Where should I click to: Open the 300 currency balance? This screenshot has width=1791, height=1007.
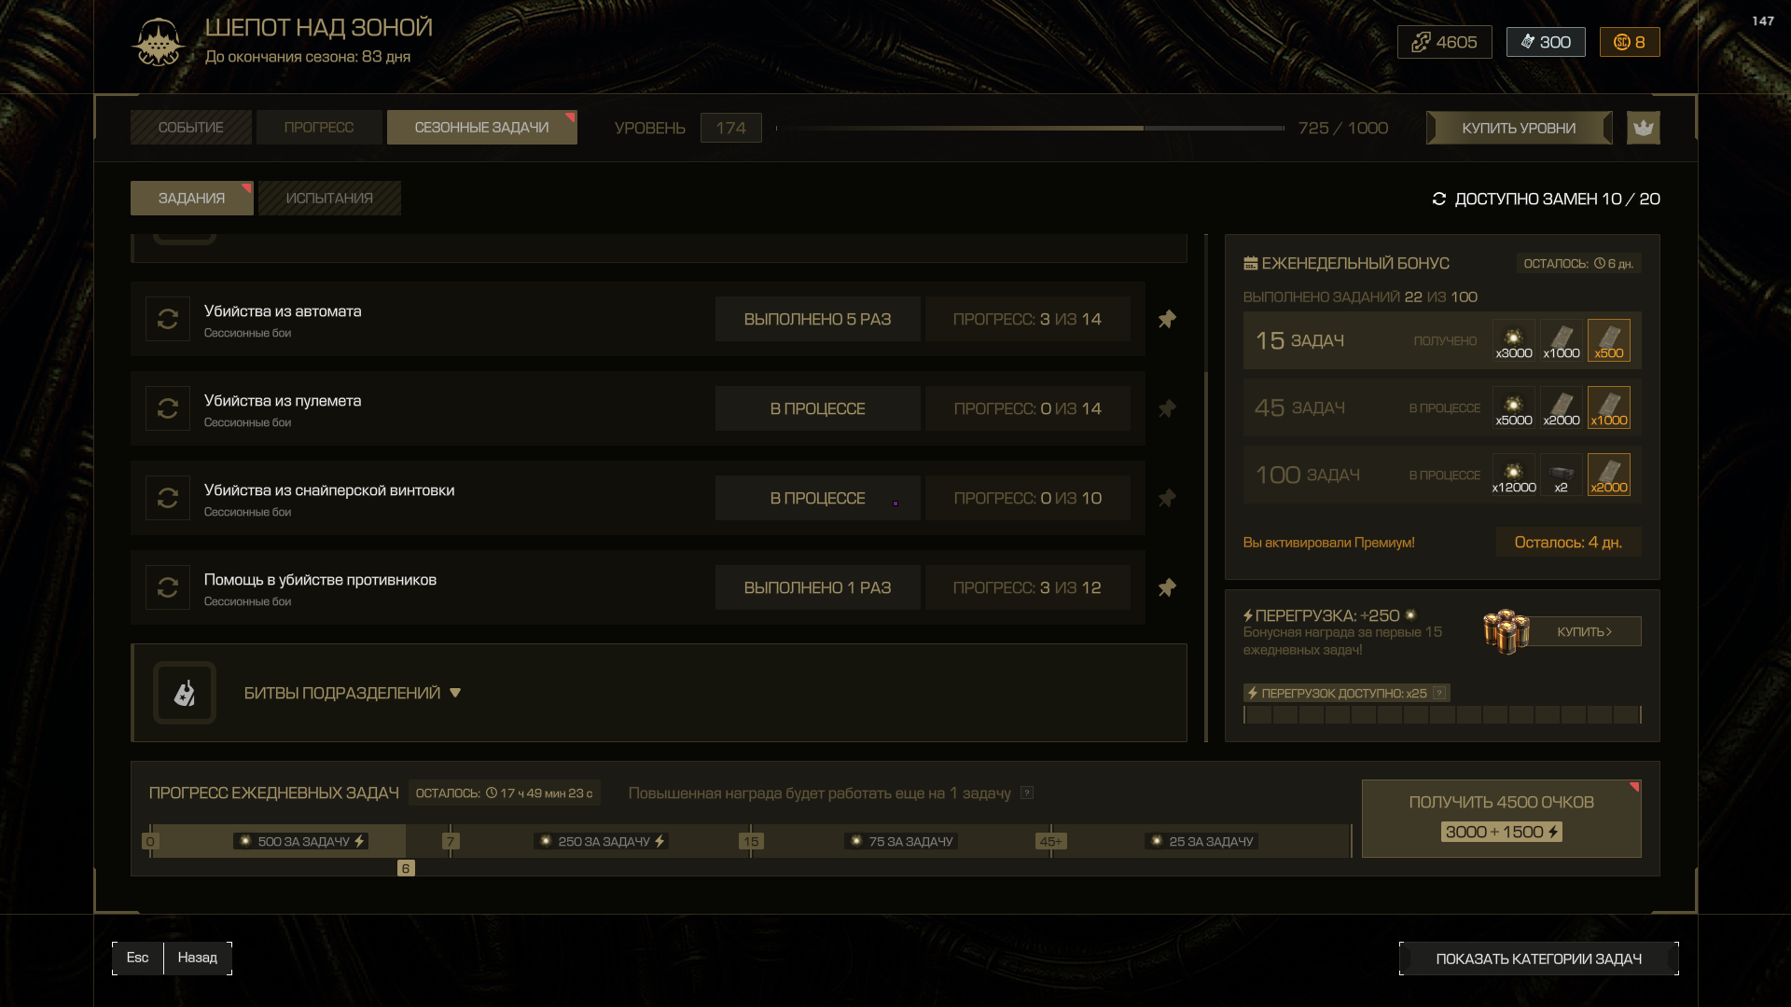coord(1546,42)
